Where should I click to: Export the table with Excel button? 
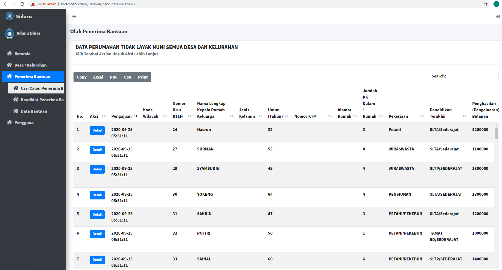[98, 77]
